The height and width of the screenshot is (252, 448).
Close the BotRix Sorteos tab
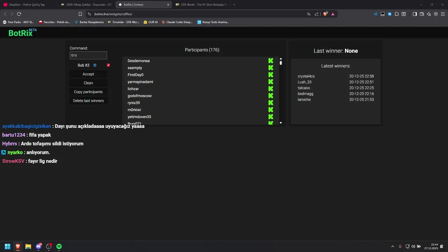coord(168,5)
